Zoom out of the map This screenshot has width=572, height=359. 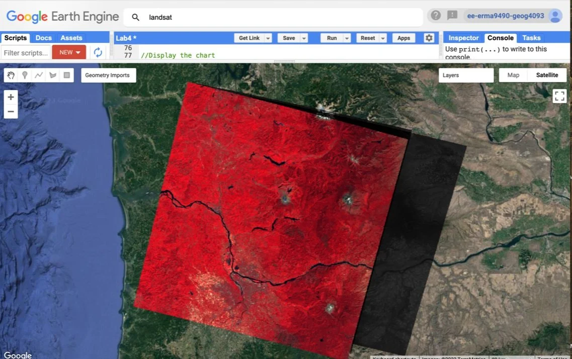click(11, 112)
